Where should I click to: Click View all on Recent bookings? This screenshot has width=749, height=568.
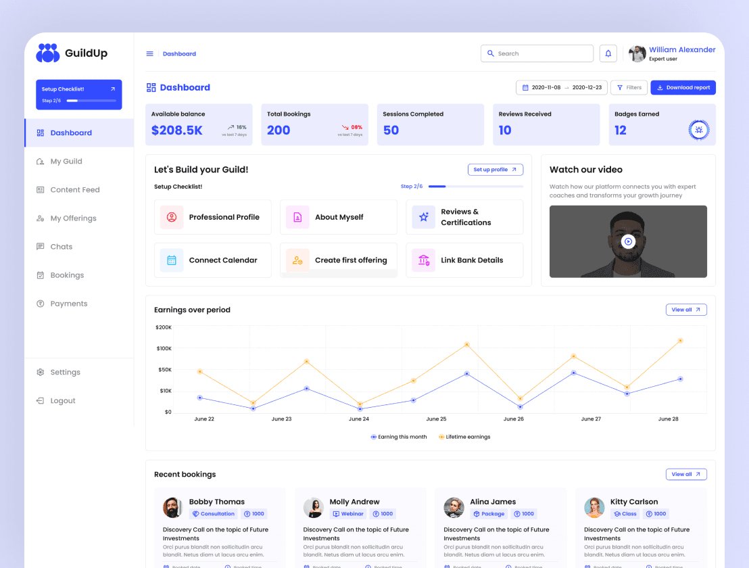(686, 474)
